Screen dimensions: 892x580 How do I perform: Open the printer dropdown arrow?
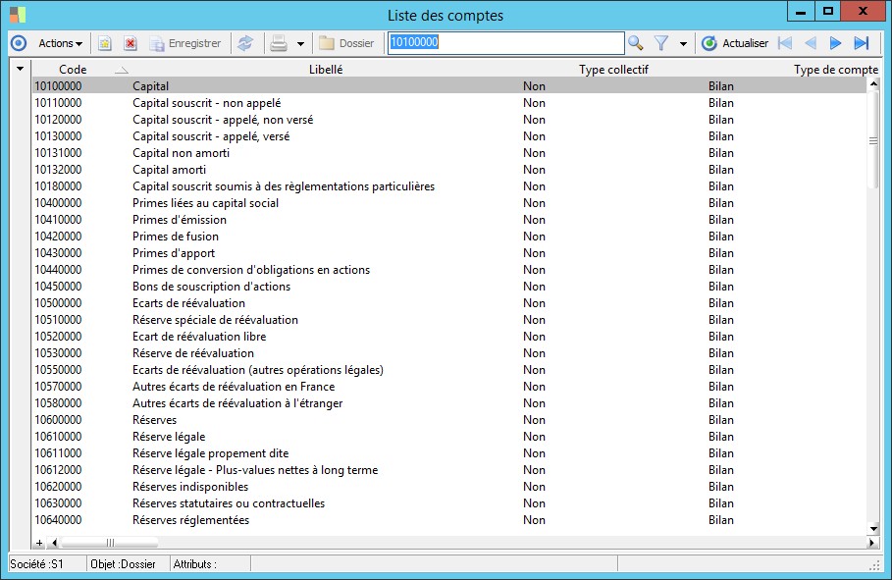pos(300,44)
